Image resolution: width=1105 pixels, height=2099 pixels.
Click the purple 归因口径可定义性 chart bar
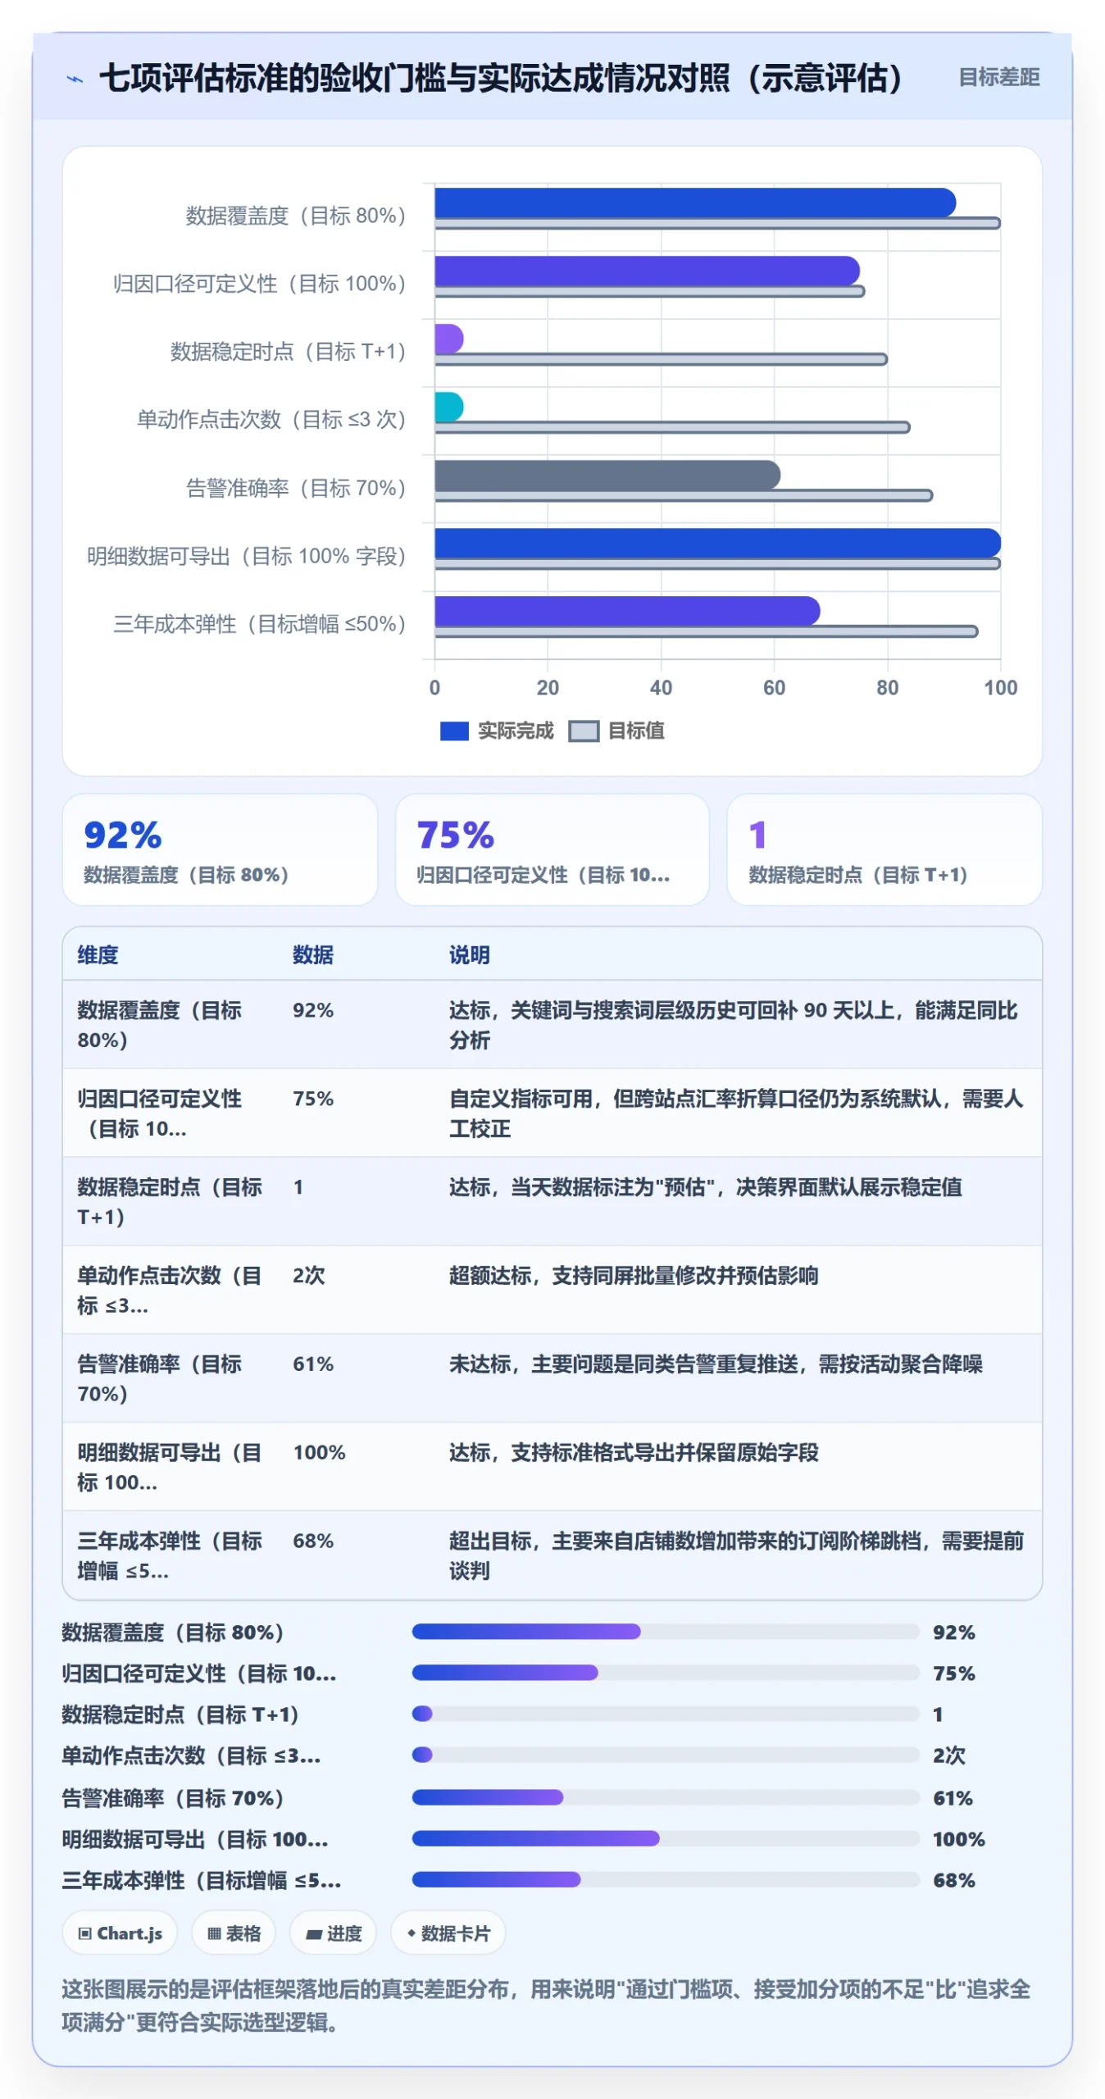(647, 271)
